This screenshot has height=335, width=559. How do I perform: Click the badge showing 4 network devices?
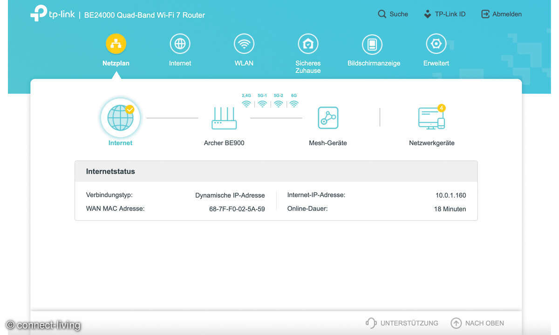(441, 108)
